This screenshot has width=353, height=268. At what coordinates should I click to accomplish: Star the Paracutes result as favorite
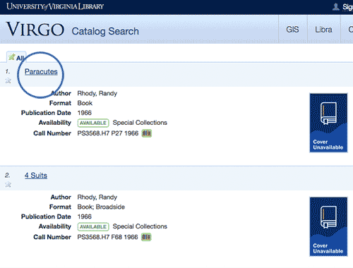click(8, 80)
